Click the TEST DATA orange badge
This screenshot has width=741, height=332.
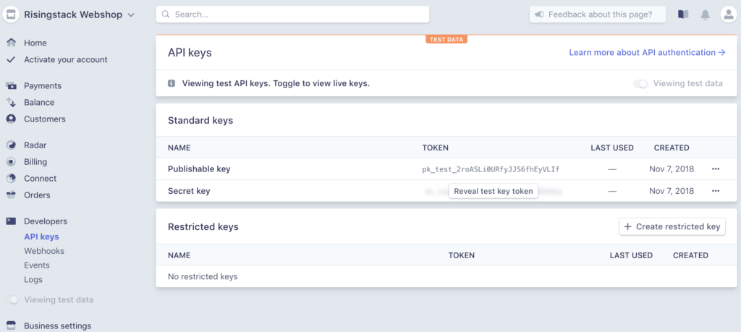(446, 40)
